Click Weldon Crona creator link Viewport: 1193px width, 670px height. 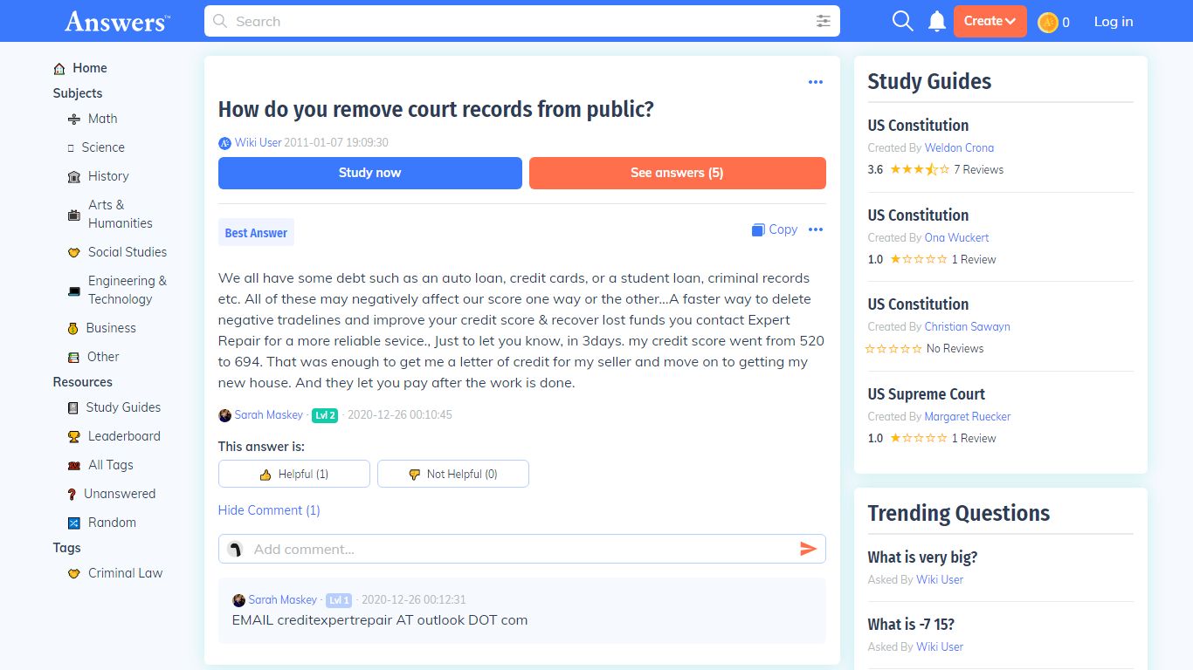tap(959, 148)
